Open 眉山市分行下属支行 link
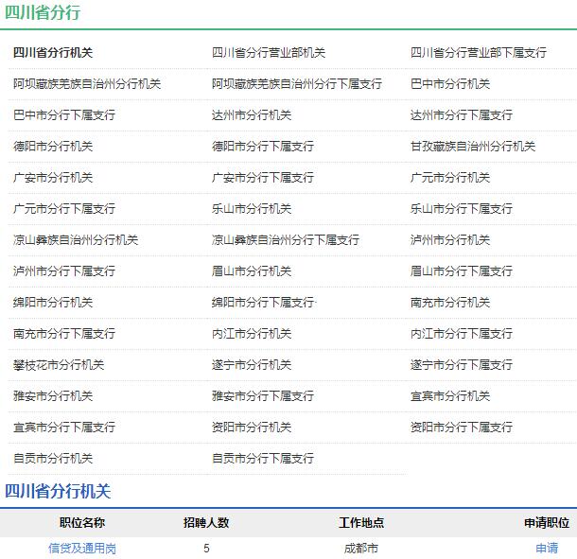The width and height of the screenshot is (577, 559). [x=462, y=271]
